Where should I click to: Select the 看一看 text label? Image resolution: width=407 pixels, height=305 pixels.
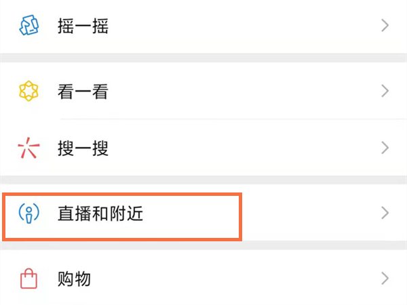[83, 91]
